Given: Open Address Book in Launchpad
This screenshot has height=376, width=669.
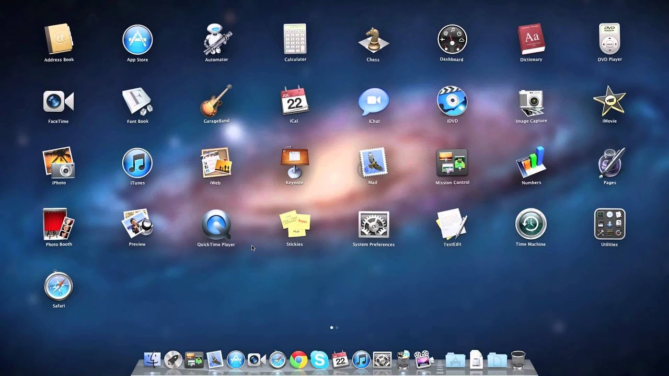Looking at the screenshot, I should point(59,39).
